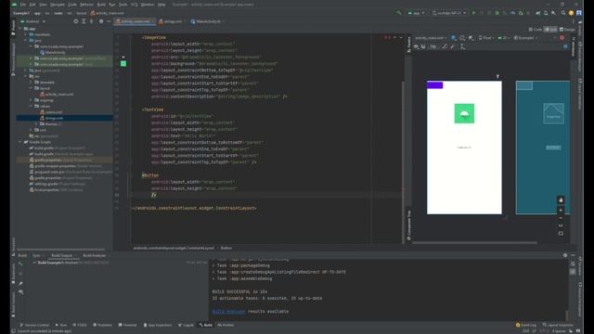
Task: Click the Build Analyzer link in output
Action: (x=228, y=312)
